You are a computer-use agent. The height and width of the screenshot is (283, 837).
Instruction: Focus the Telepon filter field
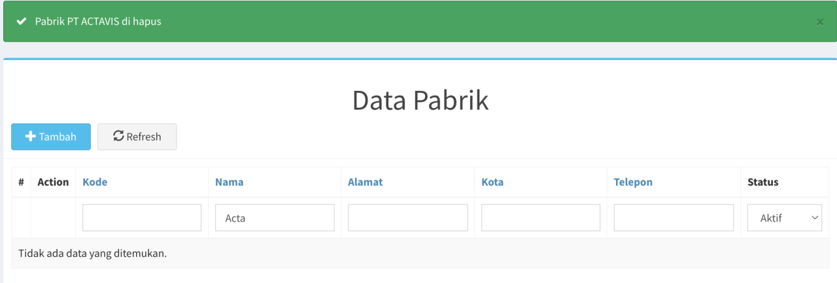point(674,218)
